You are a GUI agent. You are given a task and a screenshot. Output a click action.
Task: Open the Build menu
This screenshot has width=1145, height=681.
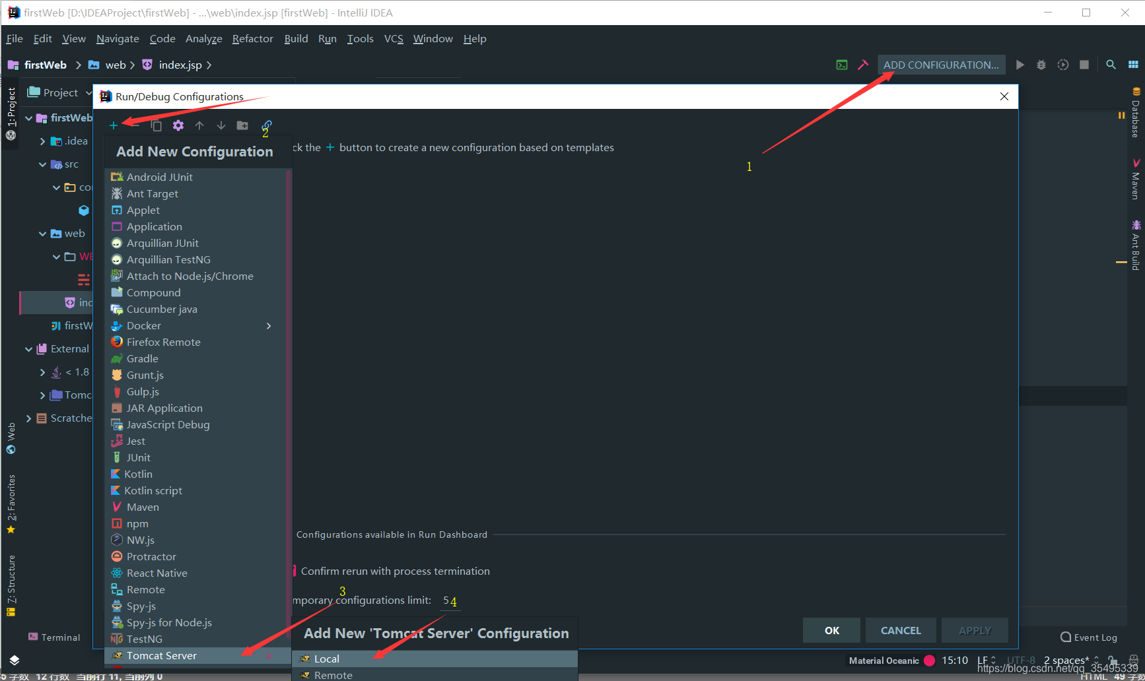[296, 38]
